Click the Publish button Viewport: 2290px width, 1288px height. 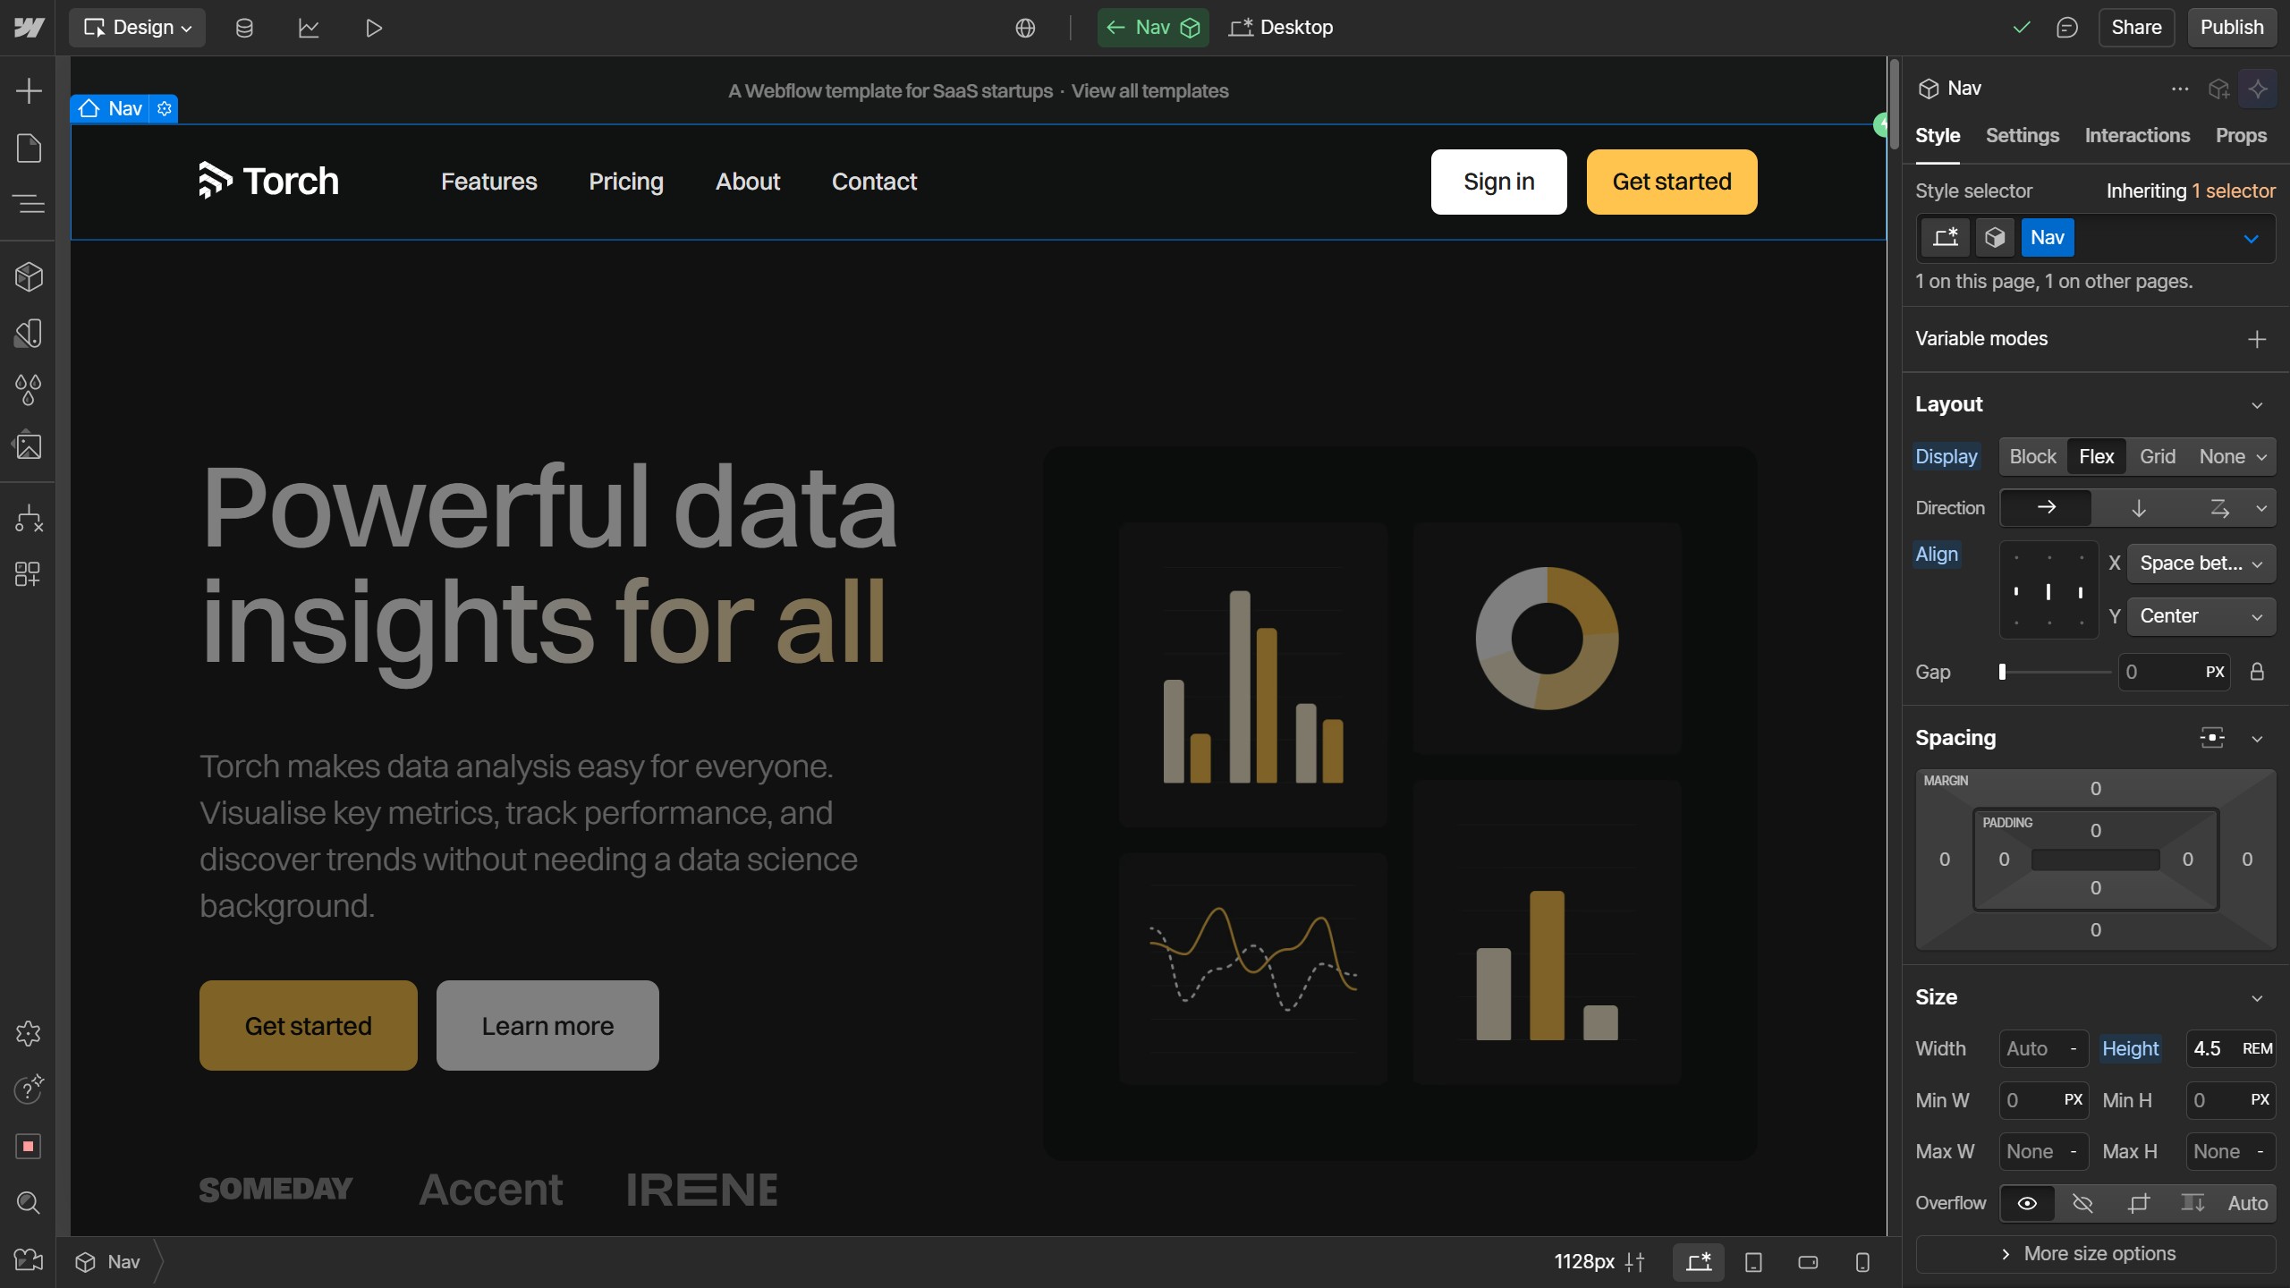click(2231, 28)
